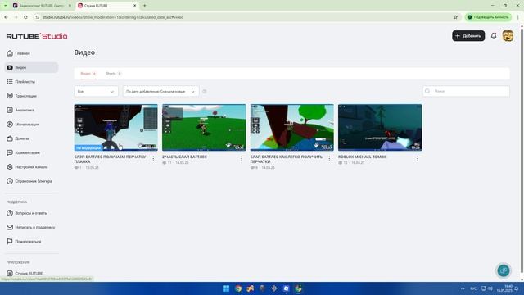Click the РУС language indicator in tray
524x295 pixels.
pyautogui.click(x=473, y=288)
